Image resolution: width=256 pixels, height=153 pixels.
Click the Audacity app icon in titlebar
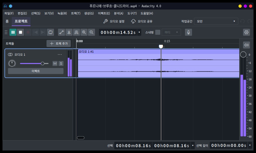tap(5, 6)
